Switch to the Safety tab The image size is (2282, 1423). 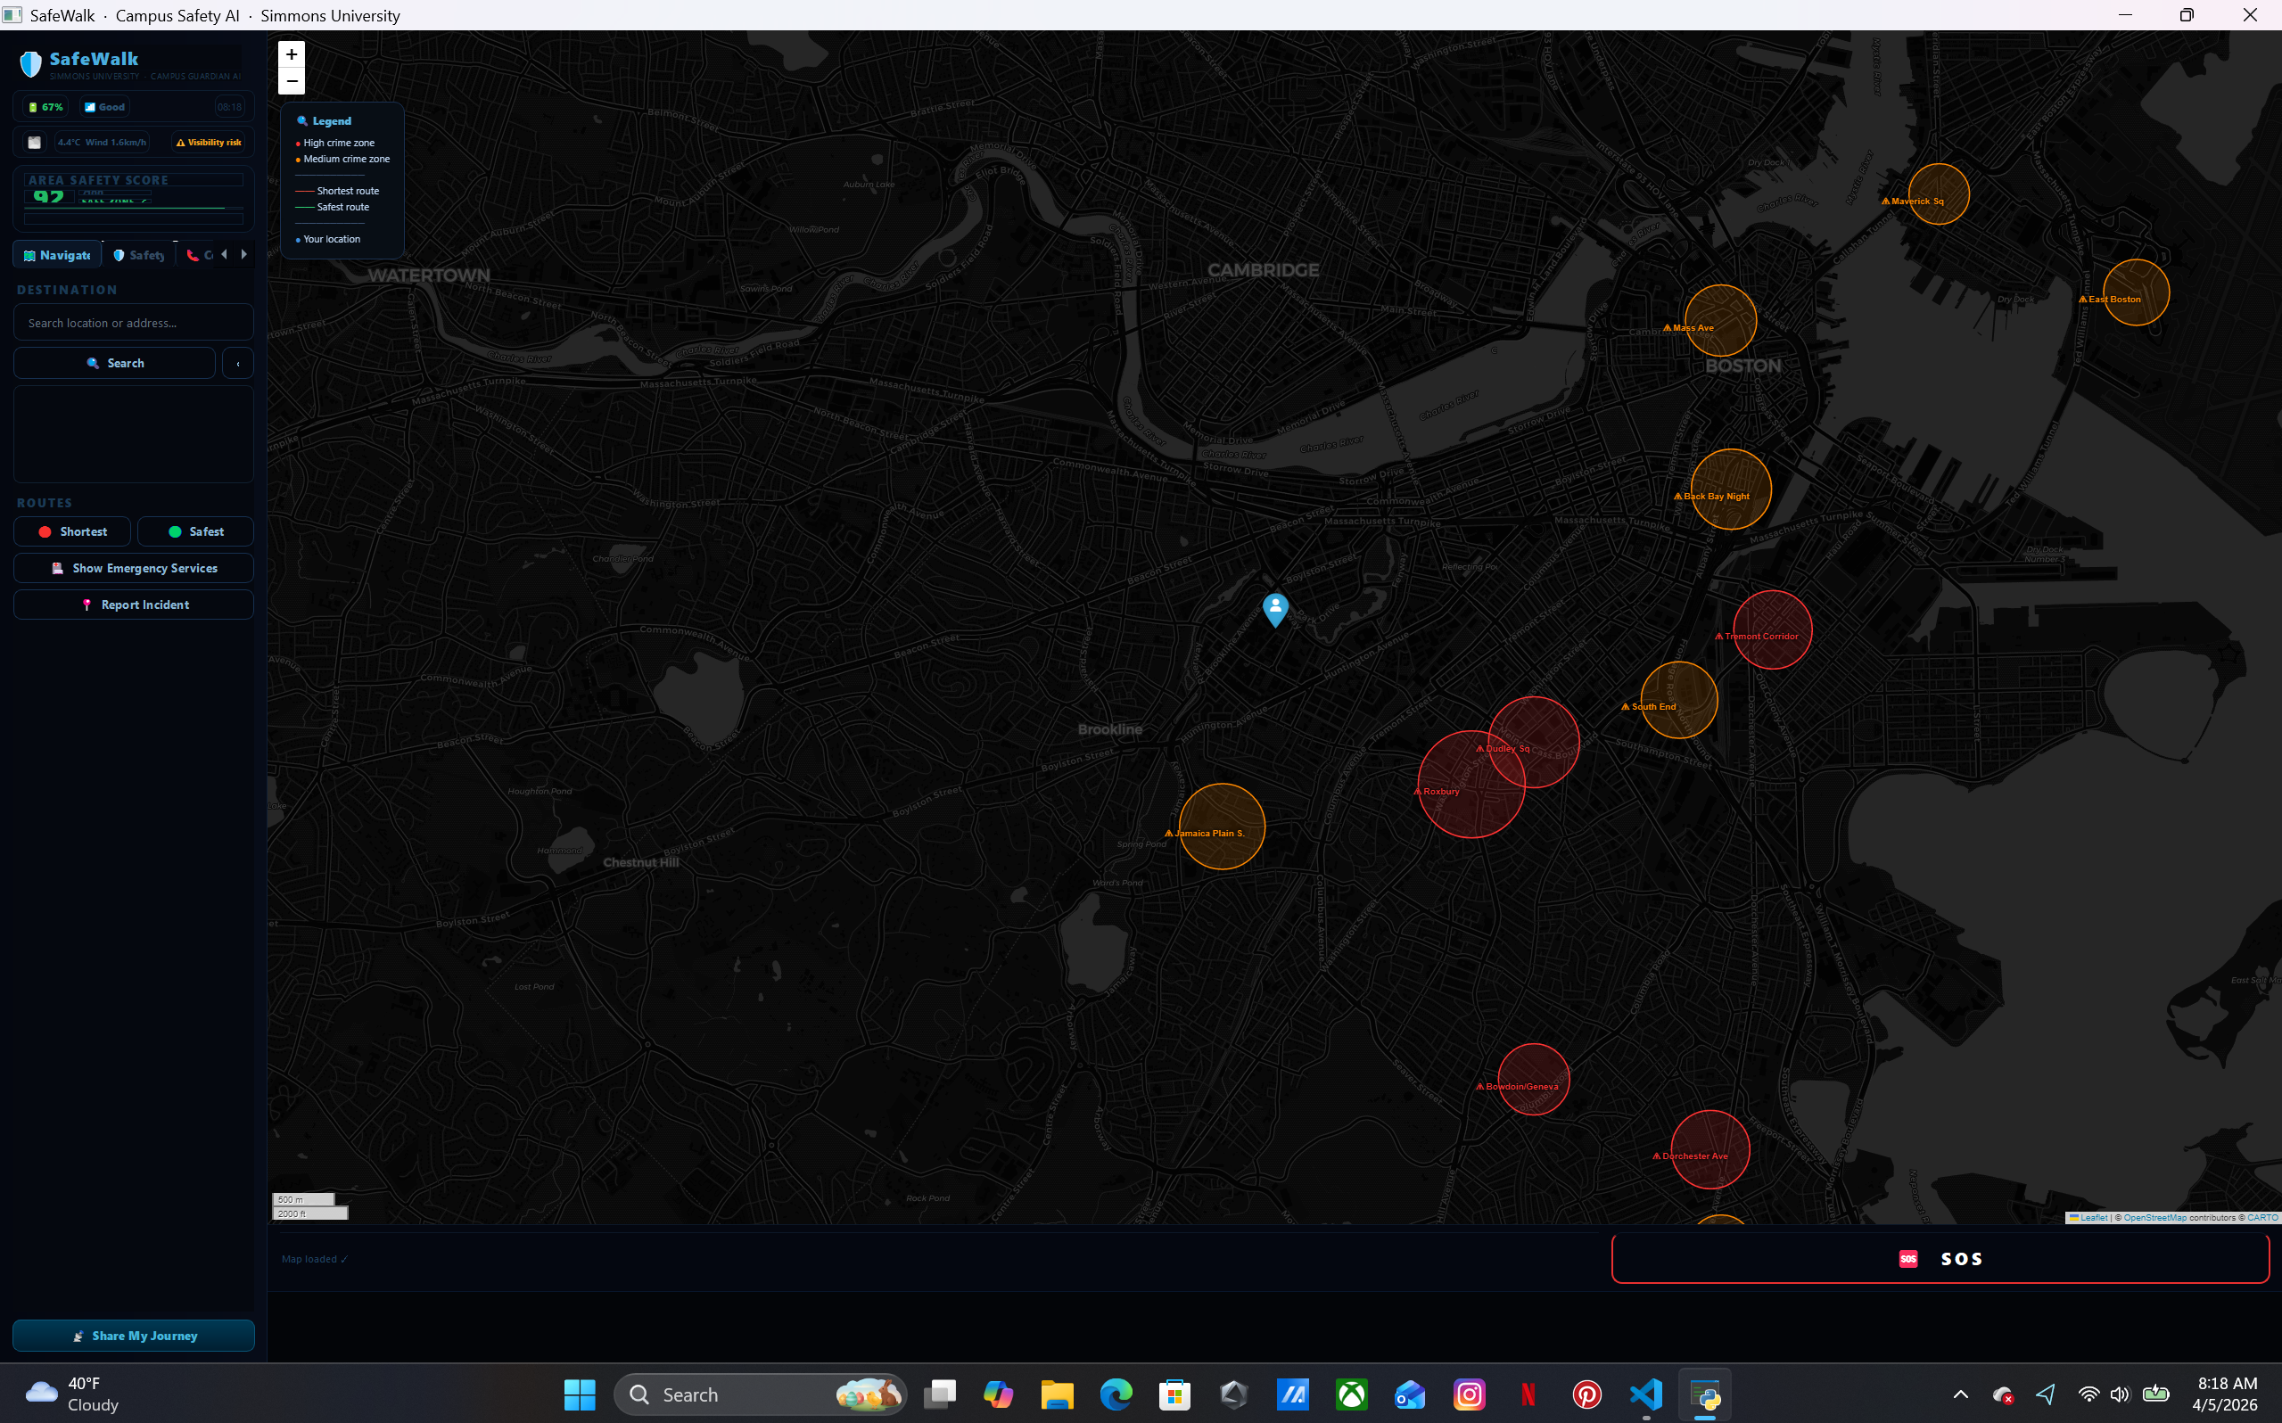click(138, 255)
